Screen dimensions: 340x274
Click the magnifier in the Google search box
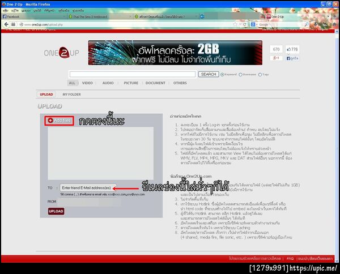[307, 24]
